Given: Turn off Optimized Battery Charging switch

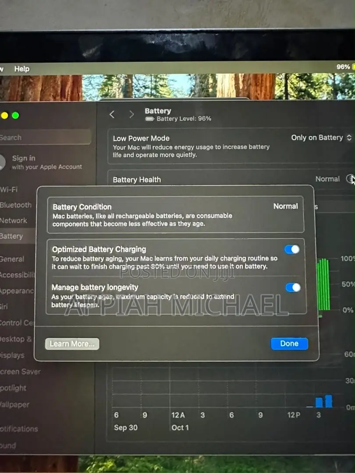Looking at the screenshot, I should coord(292,250).
